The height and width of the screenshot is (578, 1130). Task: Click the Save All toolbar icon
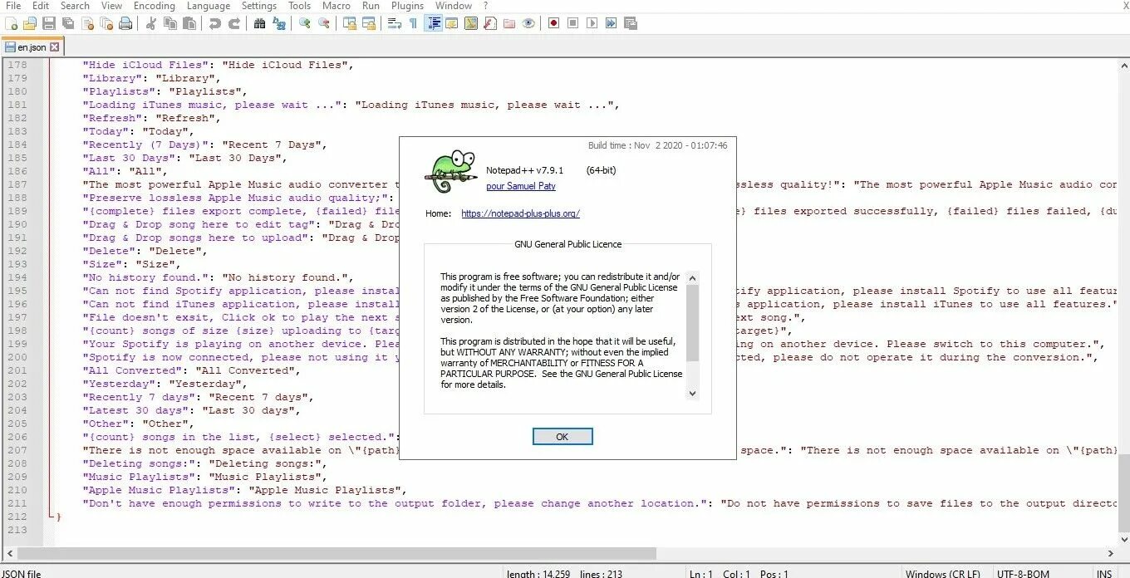68,23
